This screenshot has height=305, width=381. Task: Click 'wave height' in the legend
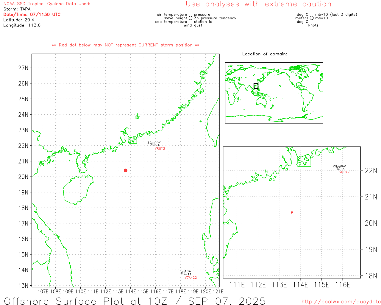[x=176, y=18]
